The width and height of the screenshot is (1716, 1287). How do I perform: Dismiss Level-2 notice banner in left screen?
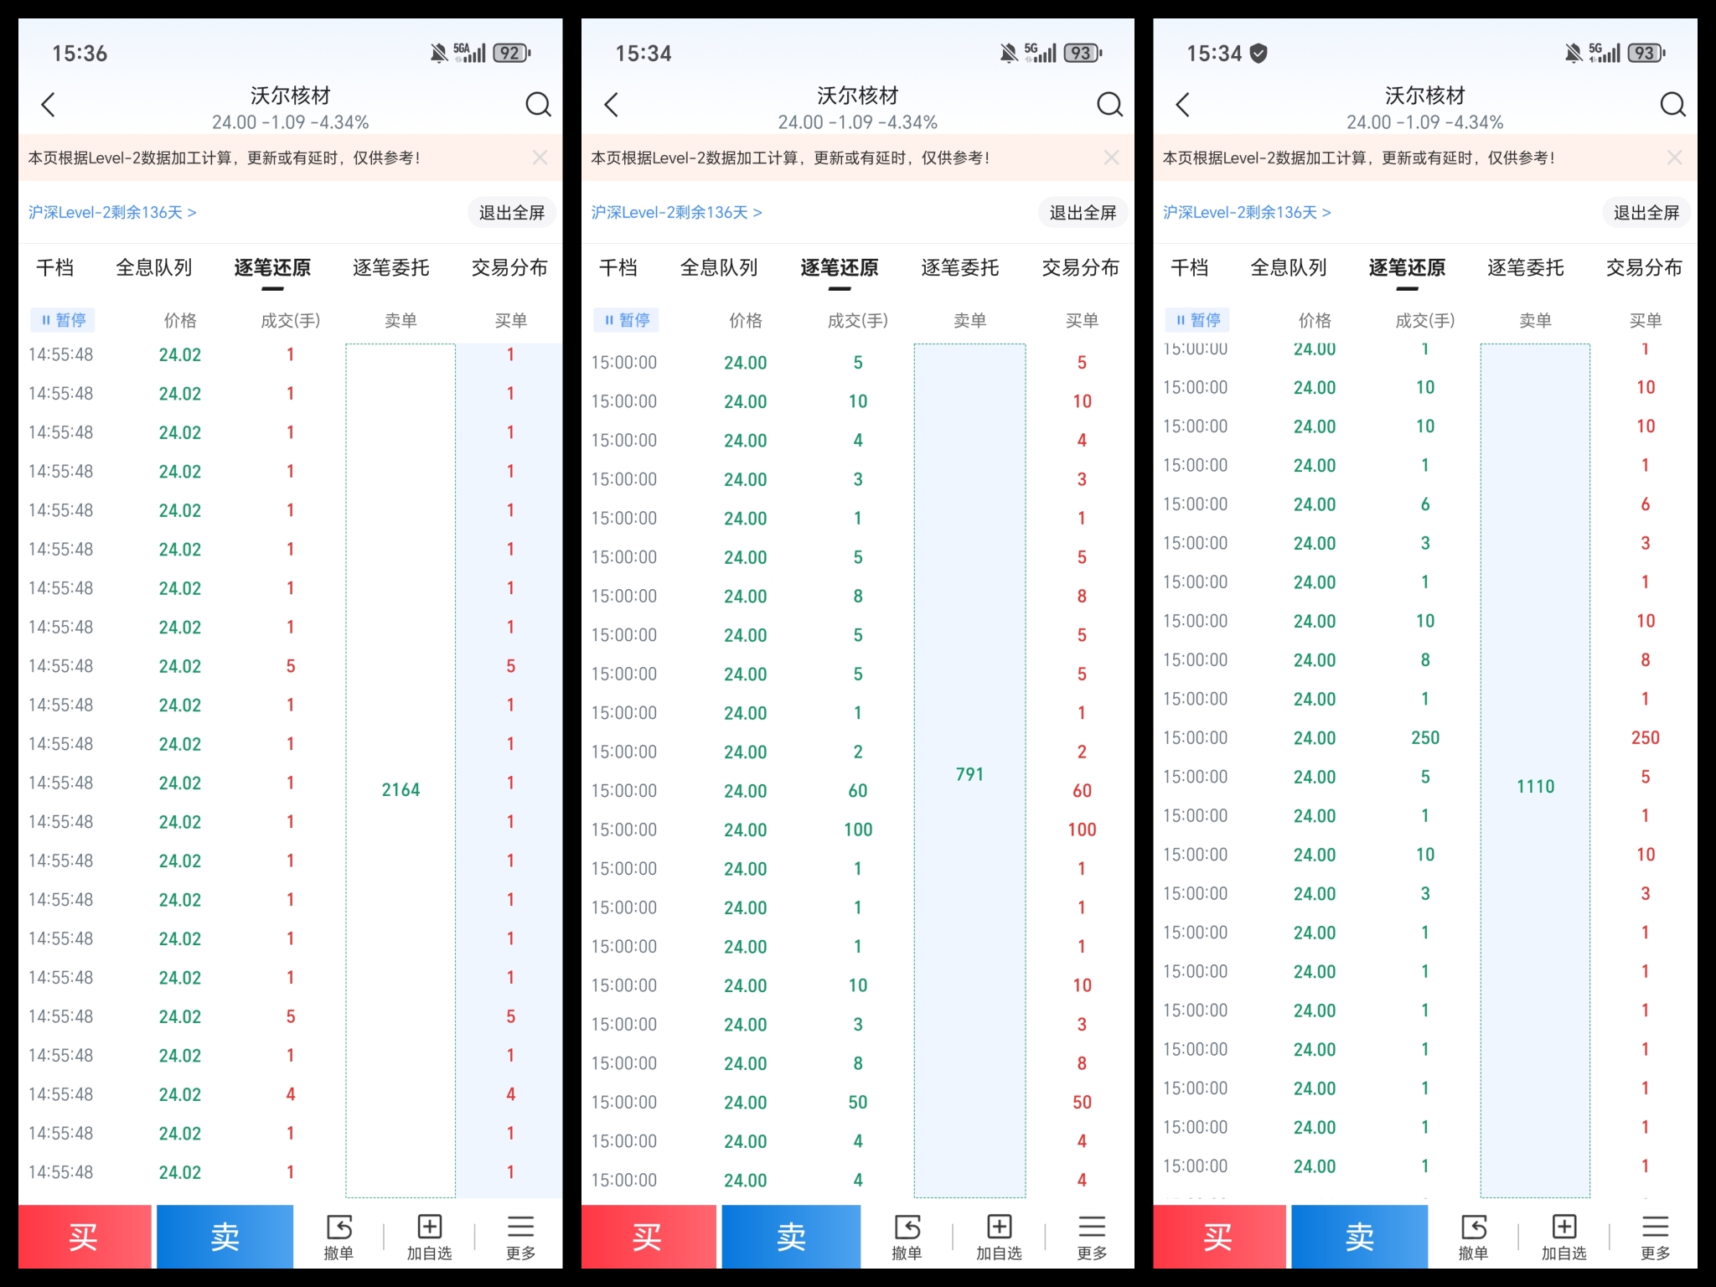point(540,158)
